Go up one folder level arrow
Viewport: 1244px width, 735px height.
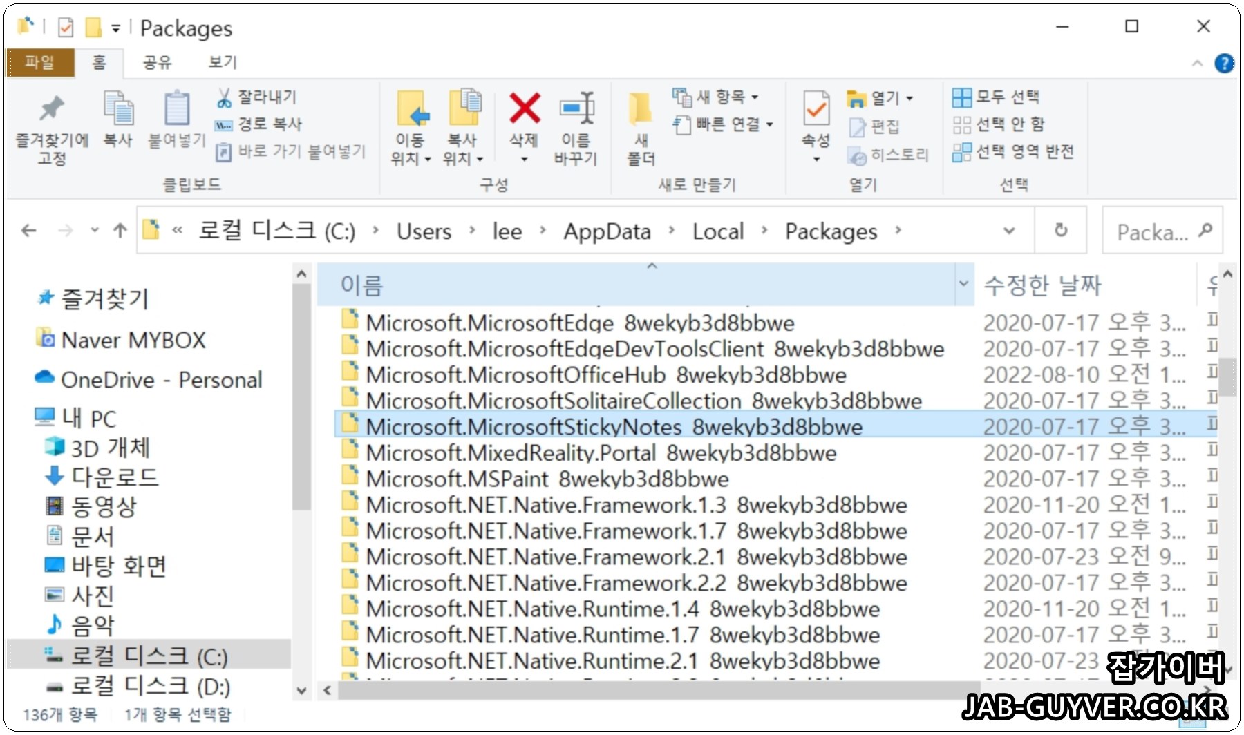(x=120, y=231)
